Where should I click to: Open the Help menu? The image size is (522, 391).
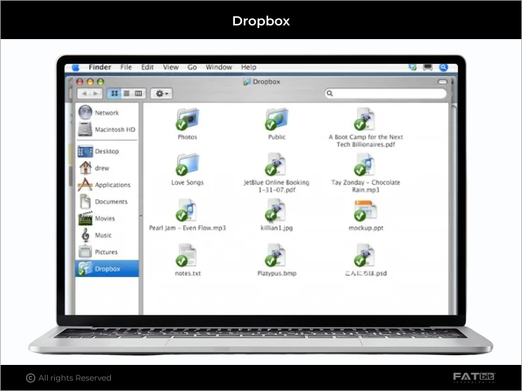point(249,67)
